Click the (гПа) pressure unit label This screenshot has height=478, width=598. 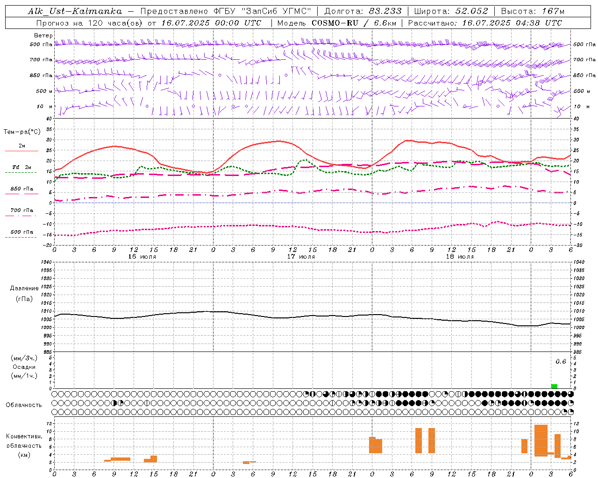pyautogui.click(x=24, y=299)
